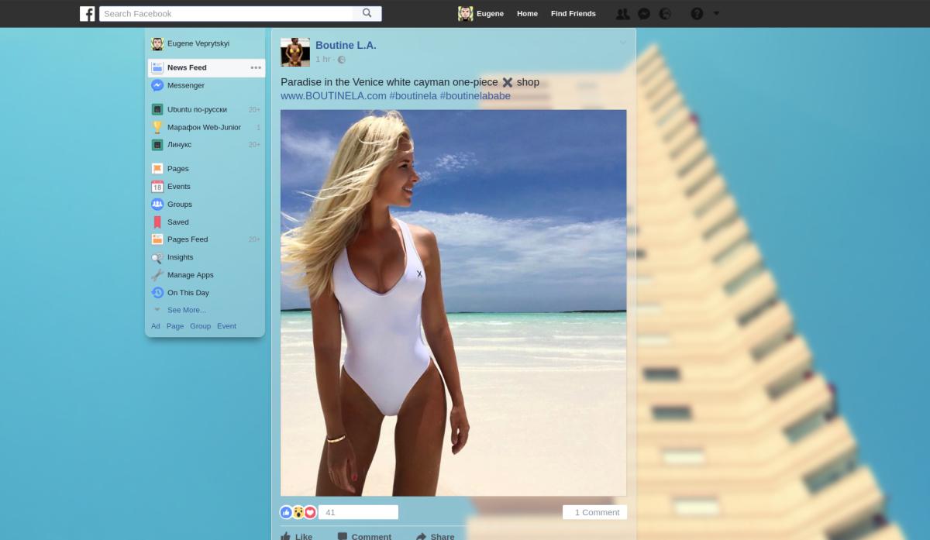Image resolution: width=930 pixels, height=540 pixels.
Task: Click the magnifying glass search icon
Action: 367,13
